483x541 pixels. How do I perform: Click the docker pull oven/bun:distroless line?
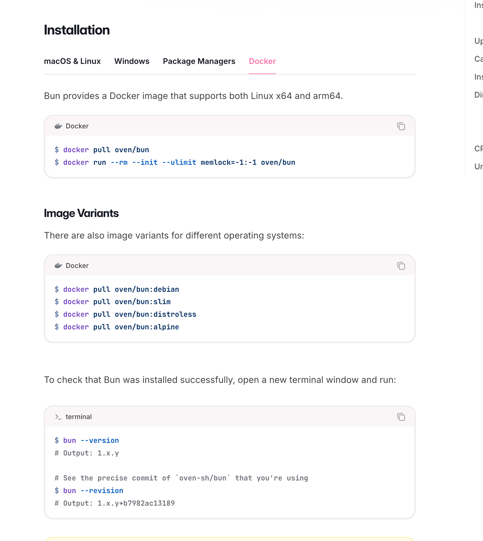[x=130, y=314]
